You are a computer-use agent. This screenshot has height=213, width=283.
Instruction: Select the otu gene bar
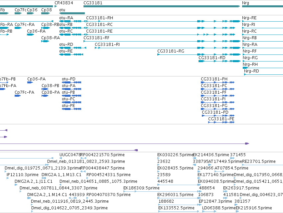point(72,13)
